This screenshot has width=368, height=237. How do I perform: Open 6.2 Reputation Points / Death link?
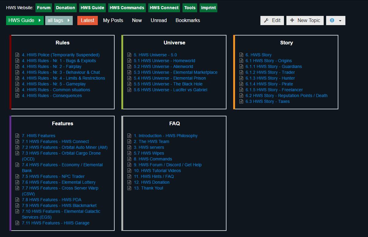287,96
